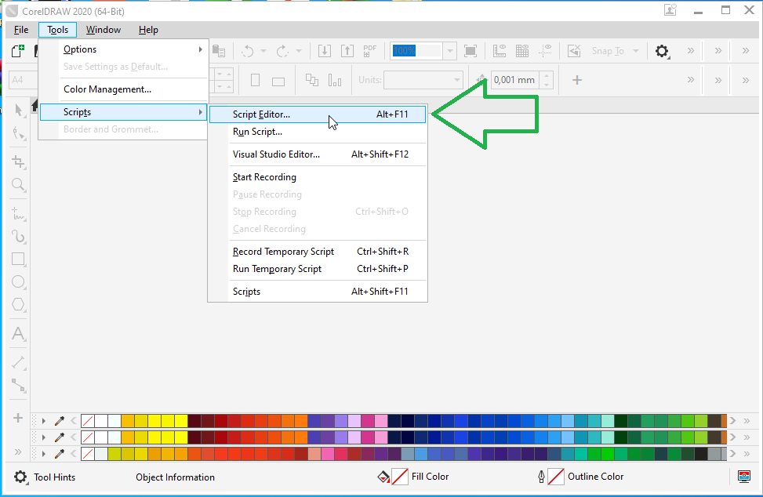Screen dimensions: 763x497
Task: Click Object Information in status bar
Action: [x=175, y=477]
